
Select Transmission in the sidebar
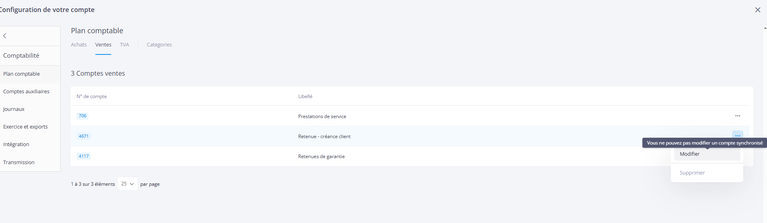click(19, 163)
